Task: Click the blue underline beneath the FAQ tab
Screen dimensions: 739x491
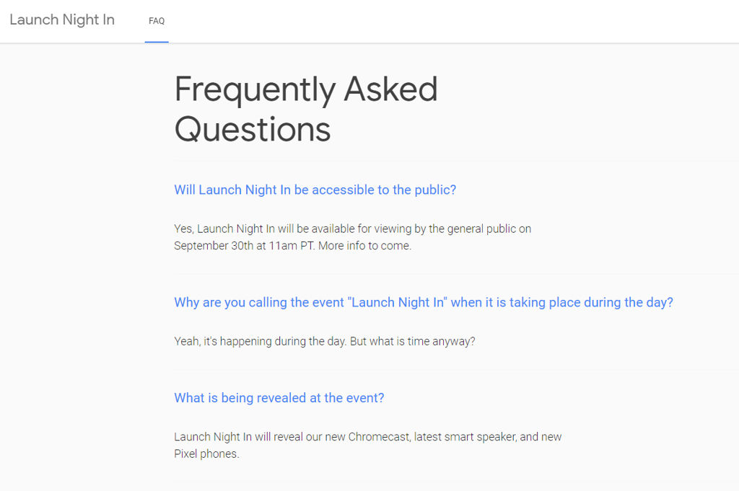Action: tap(157, 42)
